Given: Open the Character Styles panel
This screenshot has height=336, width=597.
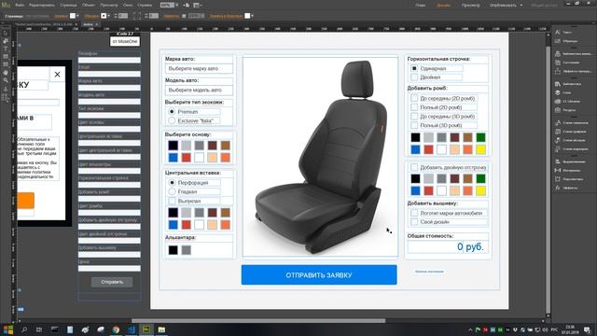Looking at the screenshot, I should (x=572, y=122).
